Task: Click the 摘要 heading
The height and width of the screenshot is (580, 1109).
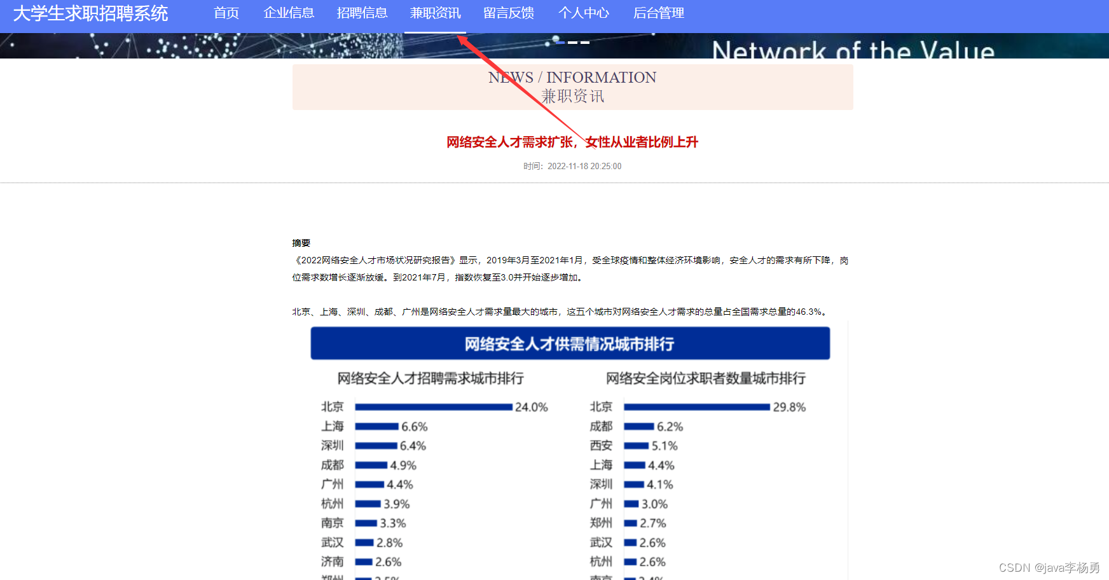Action: (x=301, y=243)
